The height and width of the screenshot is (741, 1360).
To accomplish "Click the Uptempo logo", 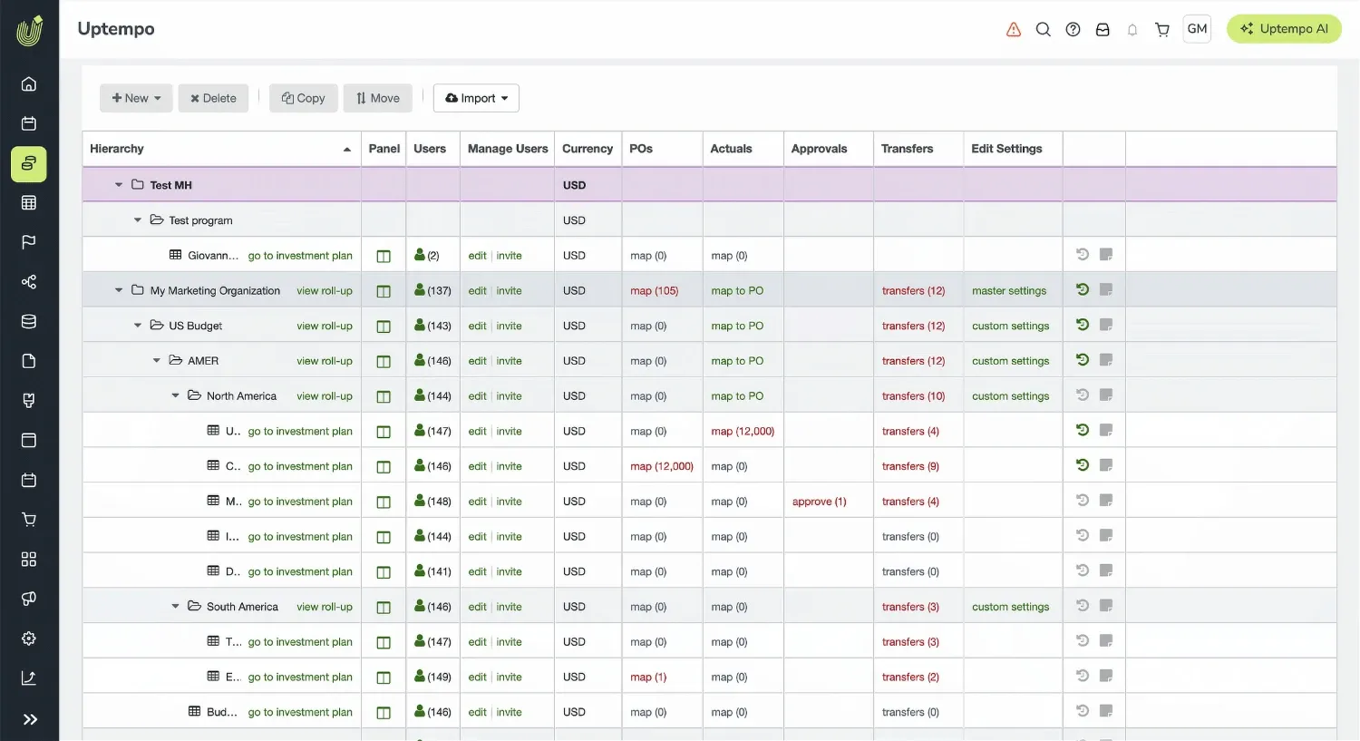I will (x=29, y=30).
